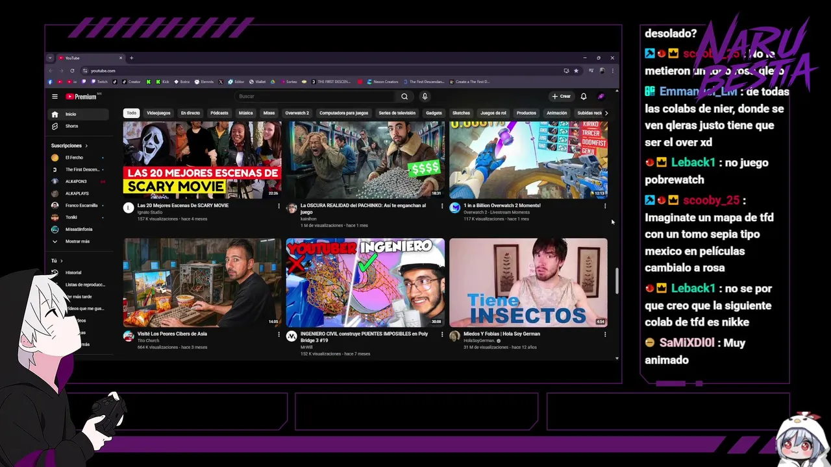Screen dimensions: 831x467
Task: Open Shorts in the sidebar
Action: 79,126
